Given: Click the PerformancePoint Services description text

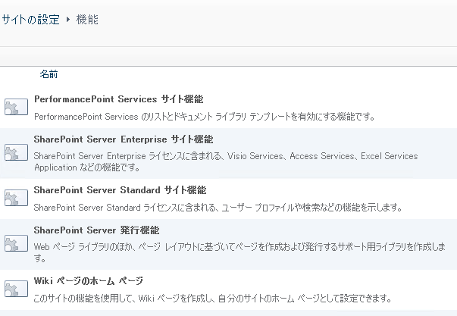Looking at the screenshot, I should click(205, 117).
